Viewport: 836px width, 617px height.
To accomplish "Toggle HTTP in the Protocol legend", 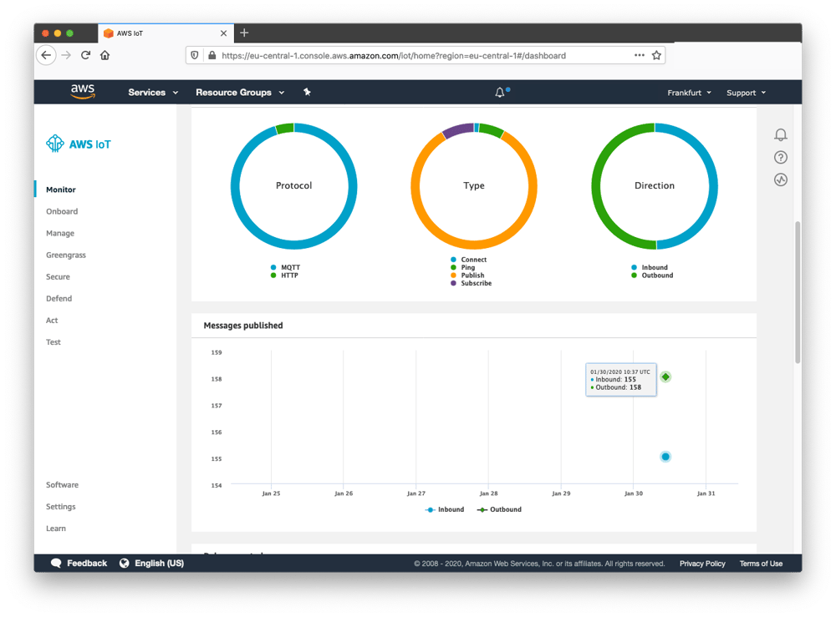I will coord(285,276).
